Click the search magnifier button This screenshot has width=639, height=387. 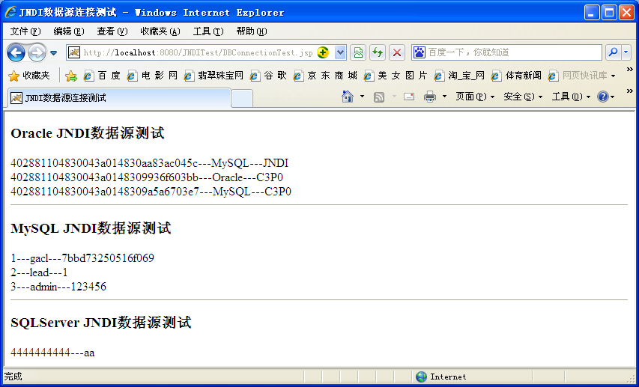613,52
